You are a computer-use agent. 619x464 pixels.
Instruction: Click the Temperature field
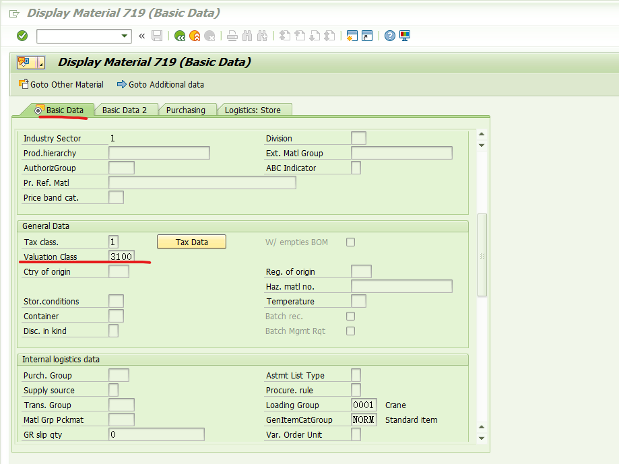358,301
